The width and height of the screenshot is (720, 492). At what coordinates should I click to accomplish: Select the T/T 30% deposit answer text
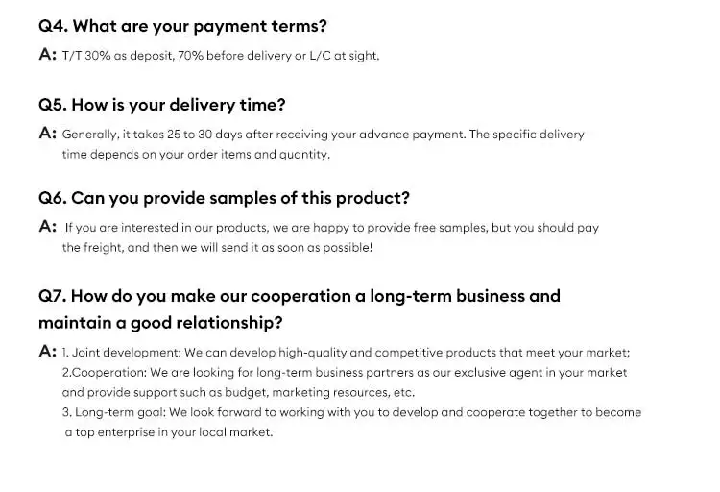pos(221,56)
